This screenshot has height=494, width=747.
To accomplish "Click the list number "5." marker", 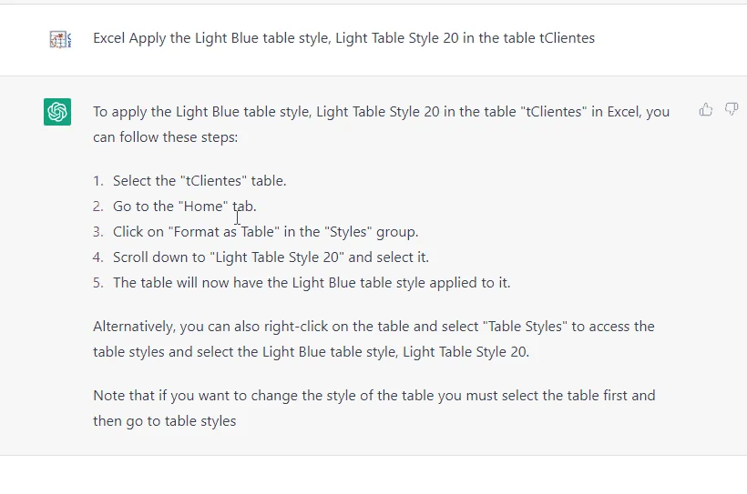I will click(98, 283).
